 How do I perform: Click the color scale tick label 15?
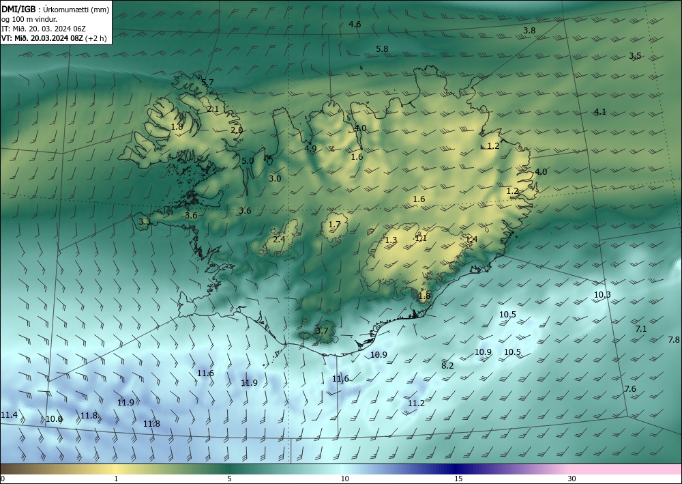pyautogui.click(x=458, y=479)
